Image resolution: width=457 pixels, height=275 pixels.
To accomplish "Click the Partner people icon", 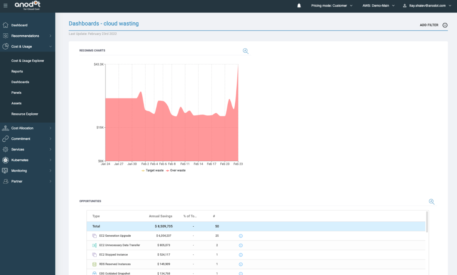I will coord(5,181).
